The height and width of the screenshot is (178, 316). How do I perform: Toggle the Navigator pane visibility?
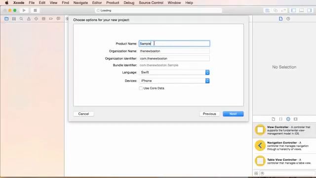point(294,10)
